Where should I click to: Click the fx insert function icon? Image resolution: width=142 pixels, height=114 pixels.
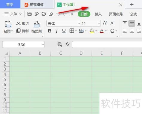(x=67, y=44)
